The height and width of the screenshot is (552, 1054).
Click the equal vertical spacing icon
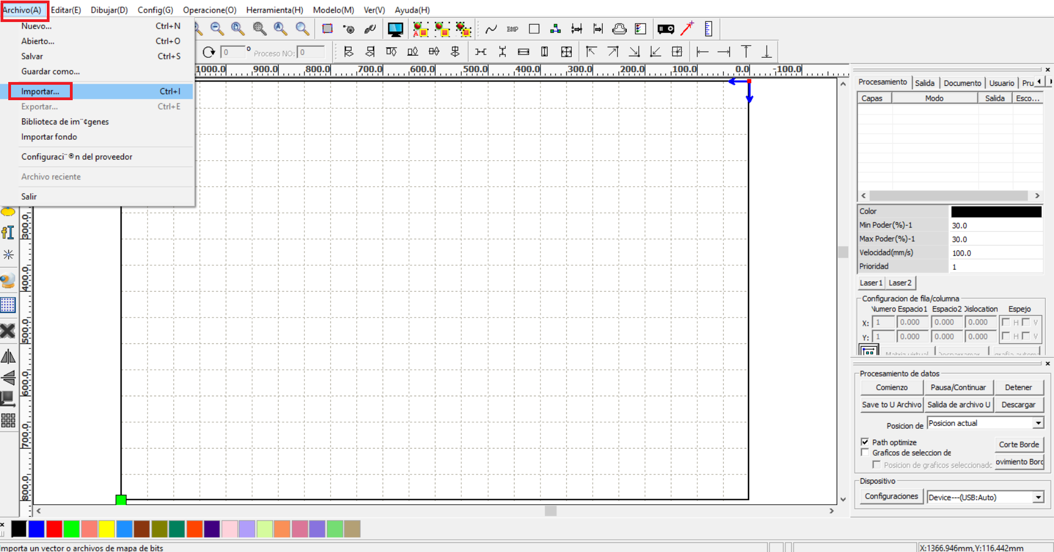coord(502,52)
